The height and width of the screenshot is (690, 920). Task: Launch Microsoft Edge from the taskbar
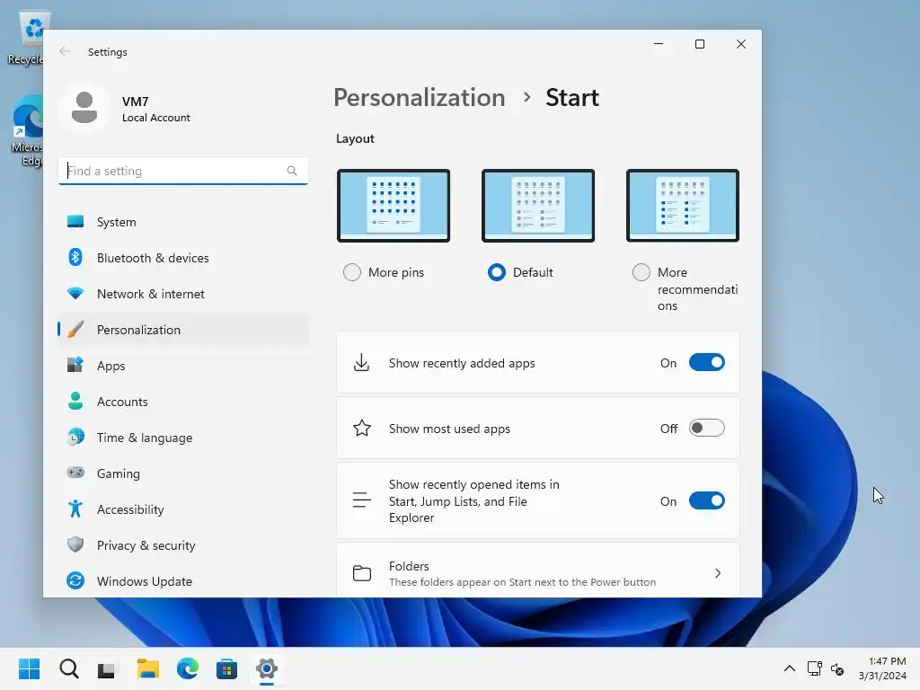click(x=187, y=668)
